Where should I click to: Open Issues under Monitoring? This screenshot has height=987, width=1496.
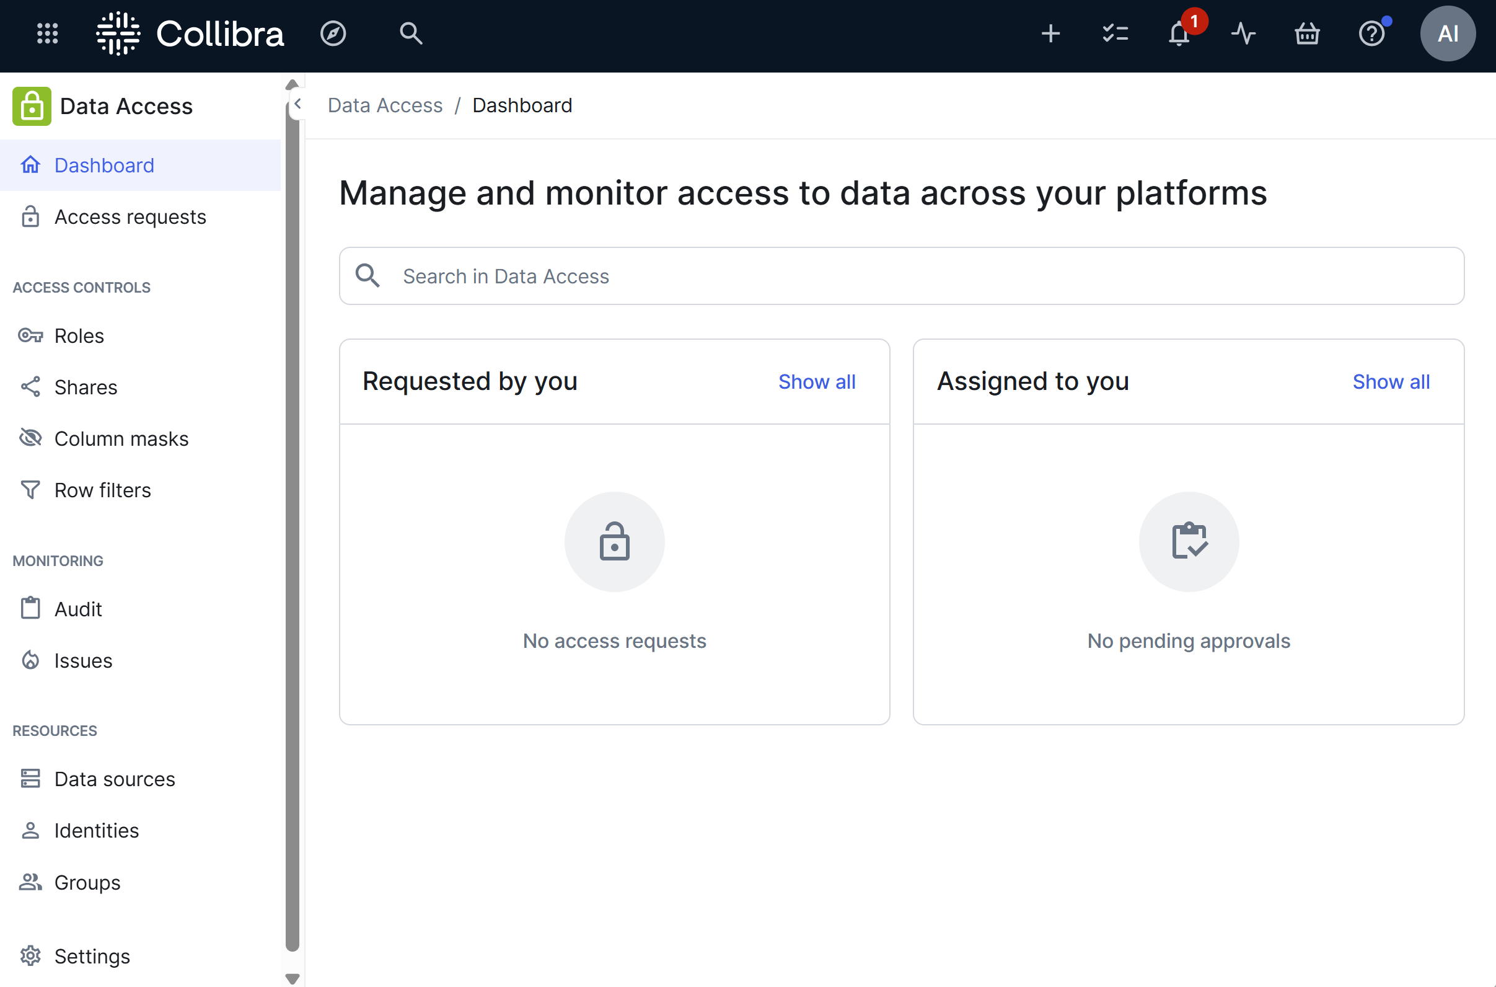click(140, 660)
